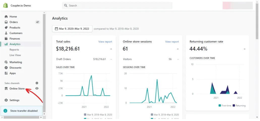This screenshot has width=260, height=121.
Task: Click Online store sessions card title
Action: tap(137, 42)
